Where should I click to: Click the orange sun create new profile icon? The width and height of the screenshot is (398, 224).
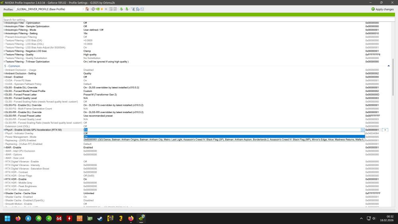tap(102, 9)
